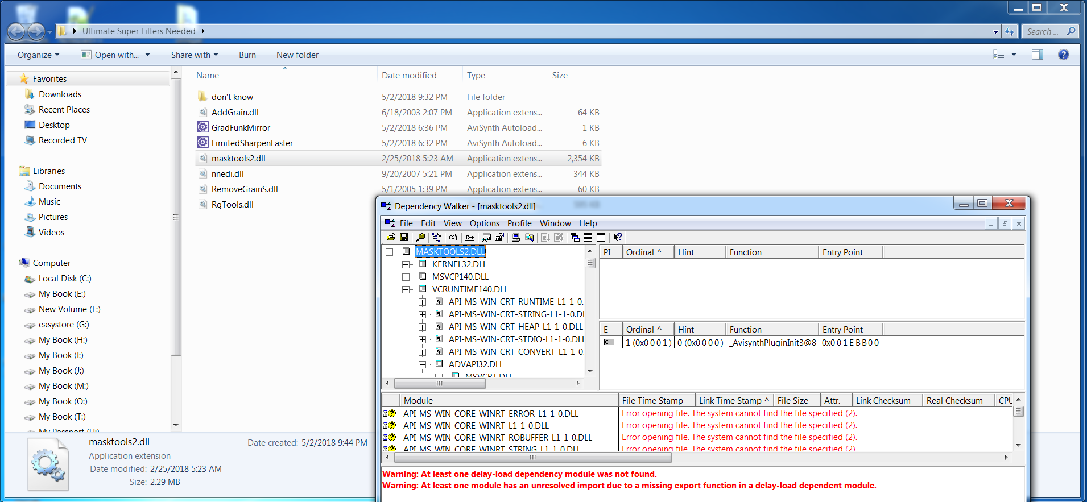Click the GradFunkMirror AviSynth script file icon

click(x=202, y=127)
